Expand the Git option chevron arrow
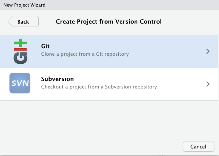 pyautogui.click(x=208, y=51)
